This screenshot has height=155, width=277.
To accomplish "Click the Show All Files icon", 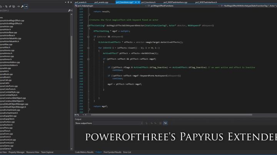I will (13, 7).
